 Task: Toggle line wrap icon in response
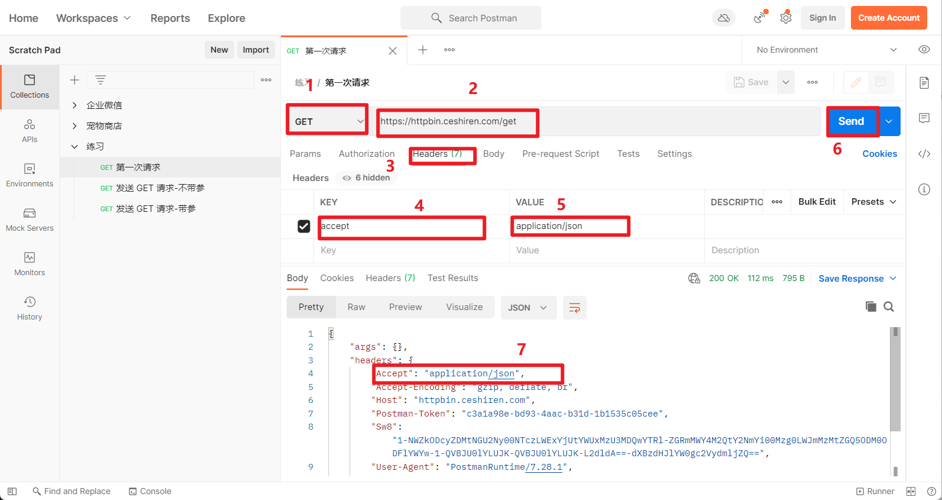tap(574, 308)
